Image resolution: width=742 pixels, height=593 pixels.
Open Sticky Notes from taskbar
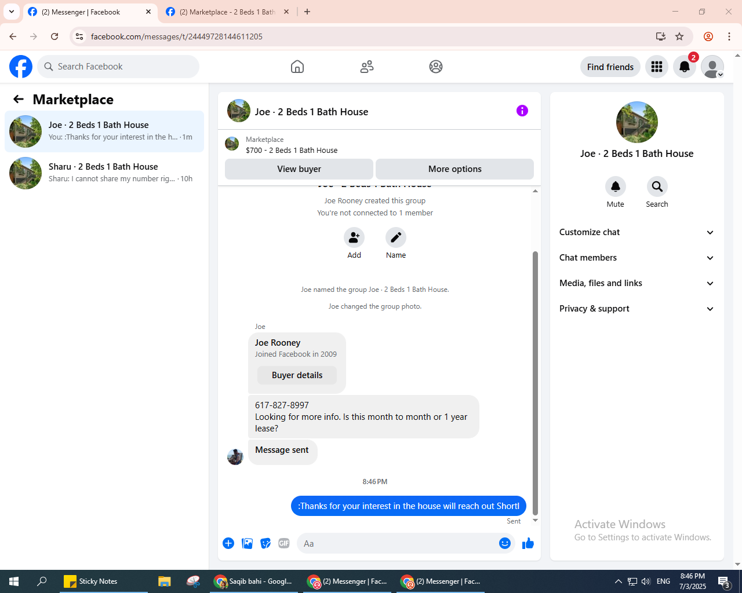[103, 581]
